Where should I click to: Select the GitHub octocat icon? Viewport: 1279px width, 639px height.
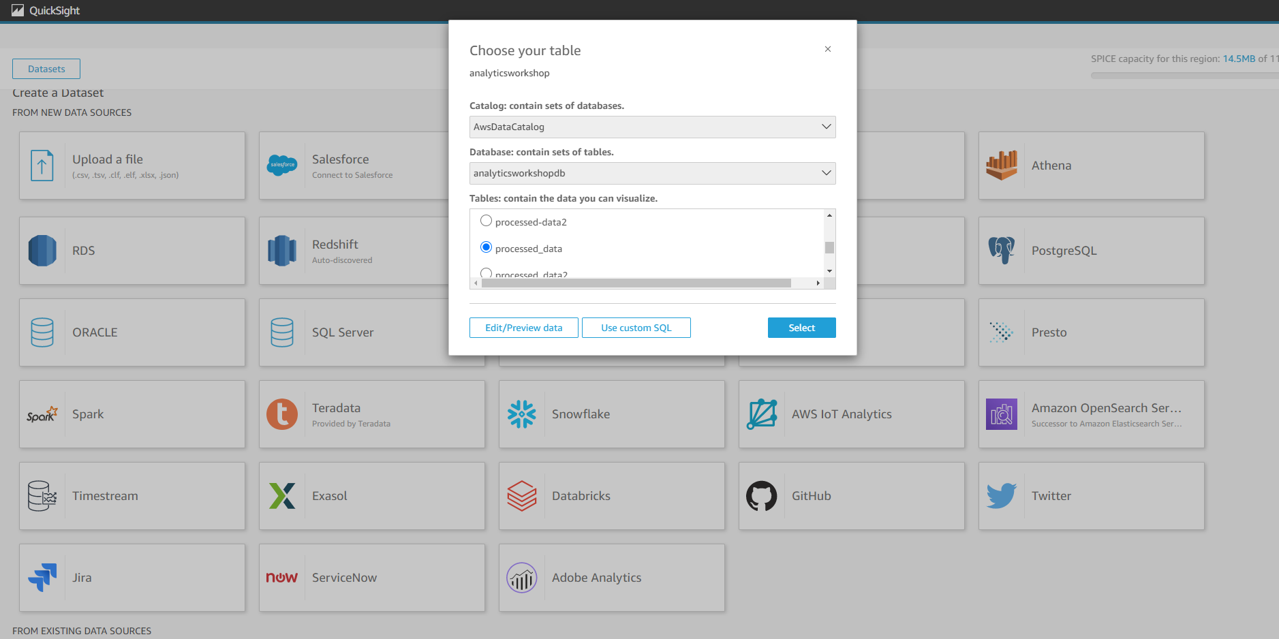[x=762, y=496]
